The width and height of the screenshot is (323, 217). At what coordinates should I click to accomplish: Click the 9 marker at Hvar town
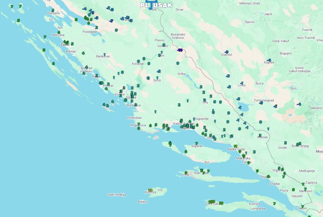coord(186,173)
